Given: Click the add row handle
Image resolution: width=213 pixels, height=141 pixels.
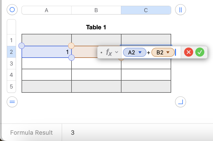Looking at the screenshot, I should (x=12, y=102).
